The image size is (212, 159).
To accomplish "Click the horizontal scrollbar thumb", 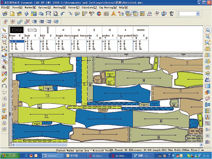I will coord(42,145).
